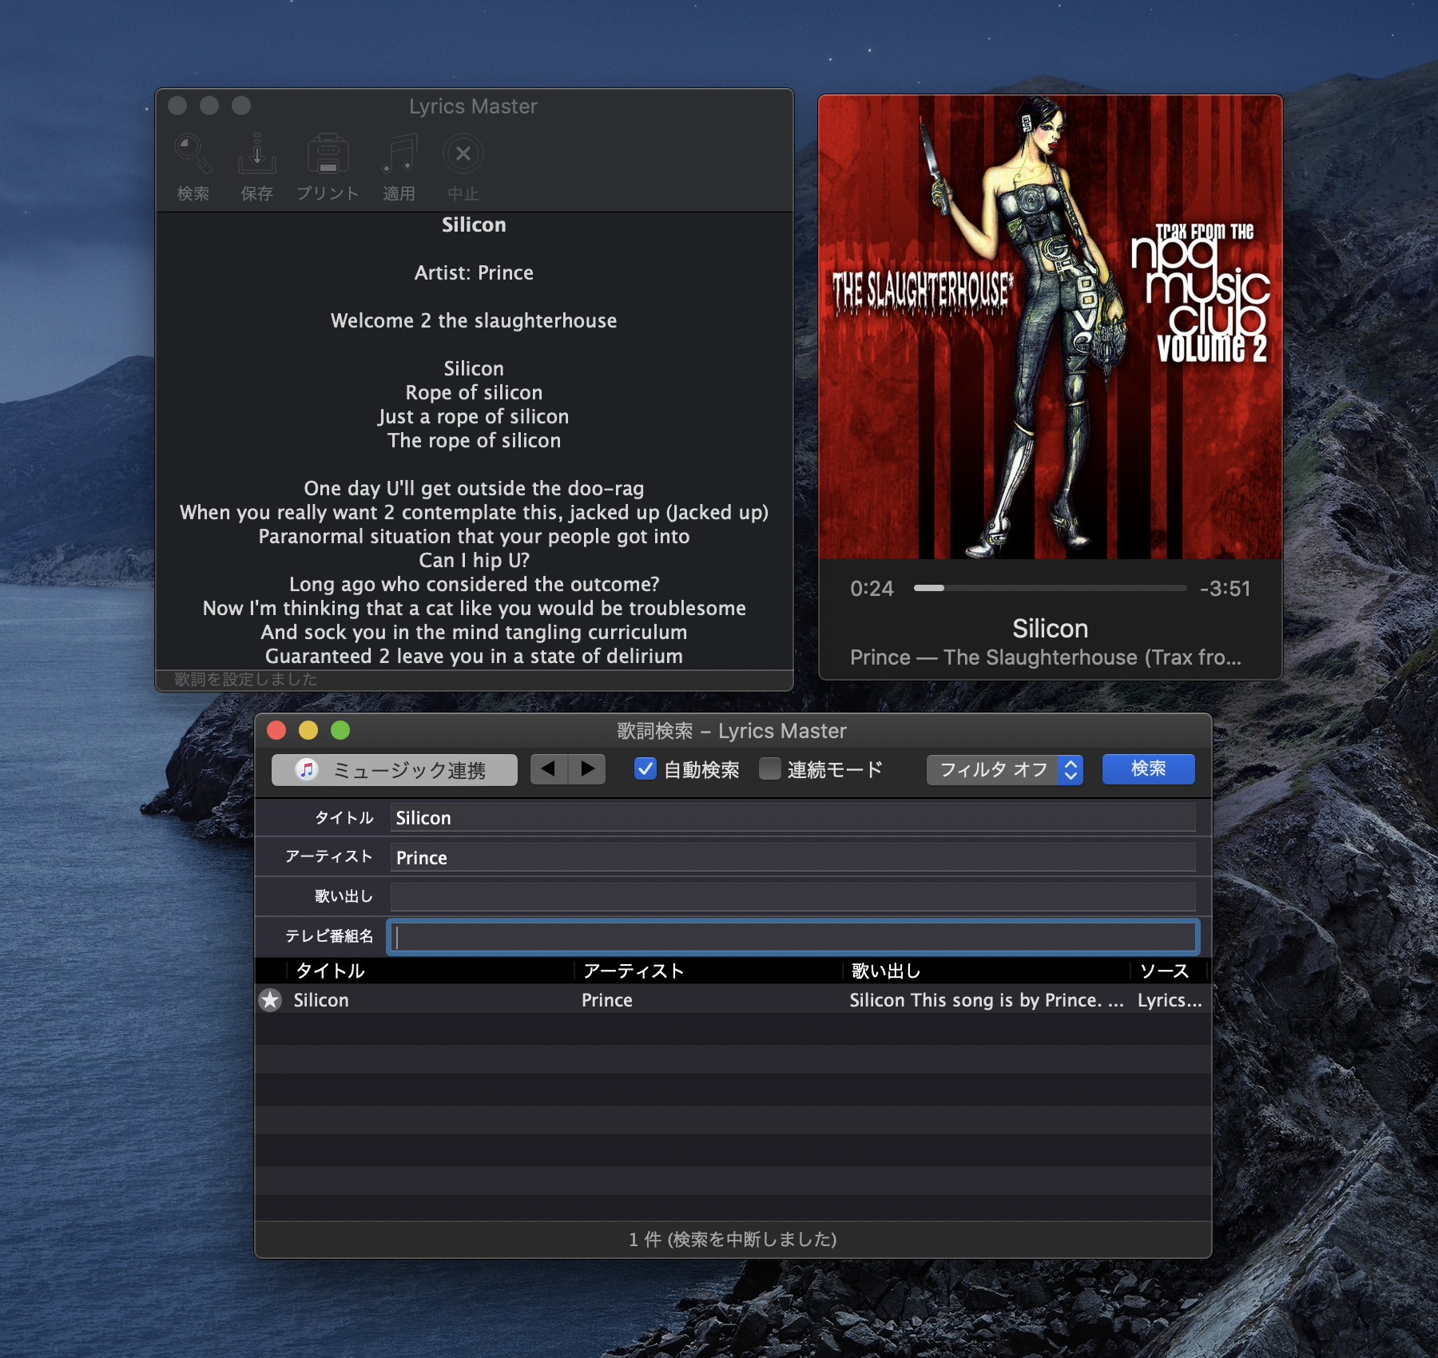This screenshot has width=1438, height=1358.
Task: Click the blue 検索 button
Action: click(x=1149, y=768)
